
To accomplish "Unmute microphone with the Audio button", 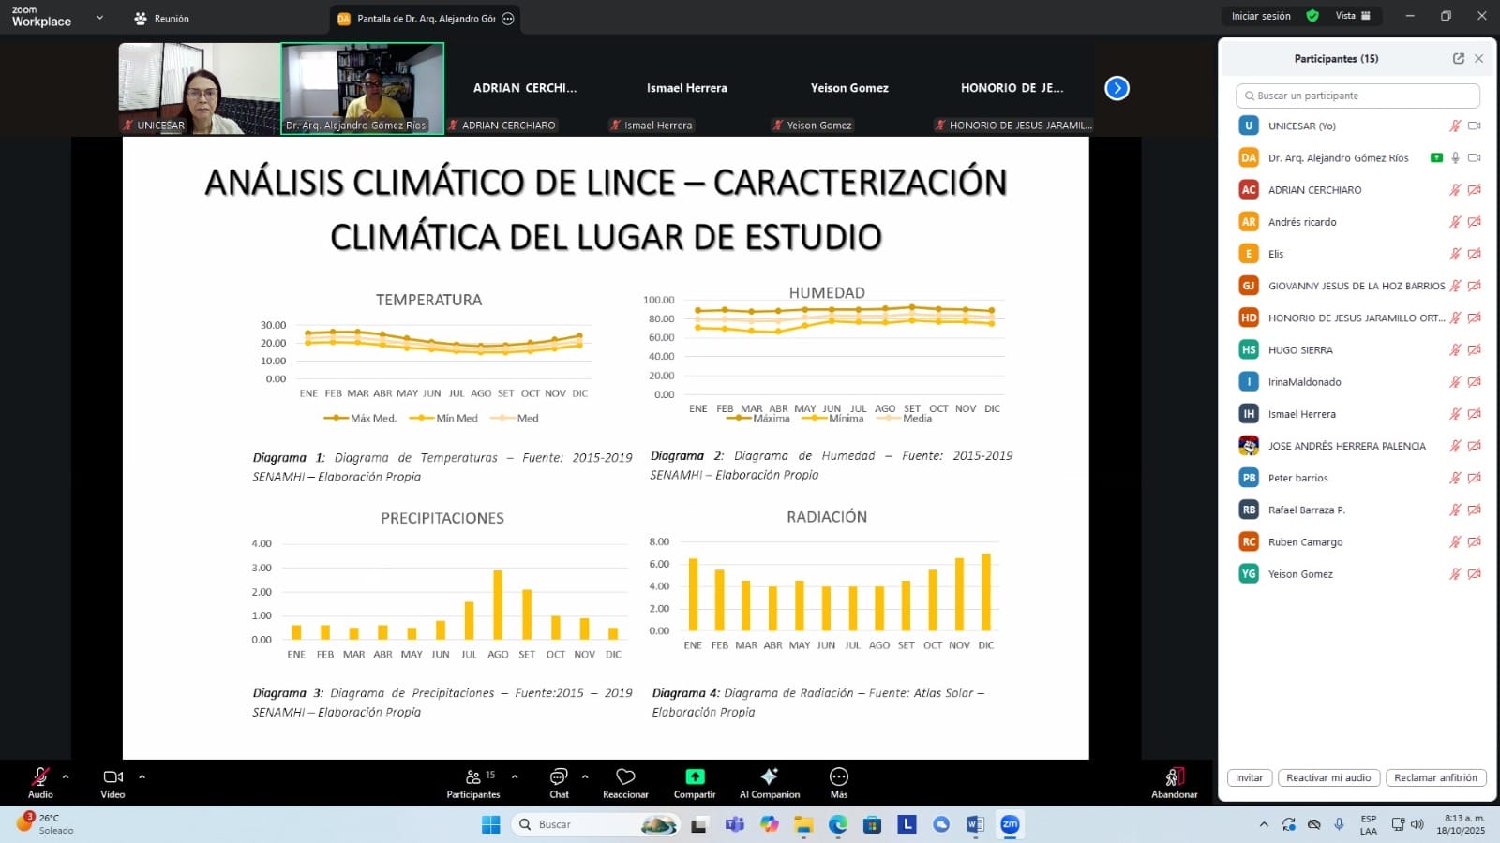I will (40, 777).
